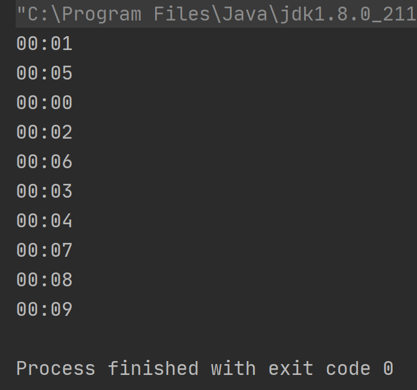Place cursor on output 00:02
The width and height of the screenshot is (417, 390).
click(44, 132)
